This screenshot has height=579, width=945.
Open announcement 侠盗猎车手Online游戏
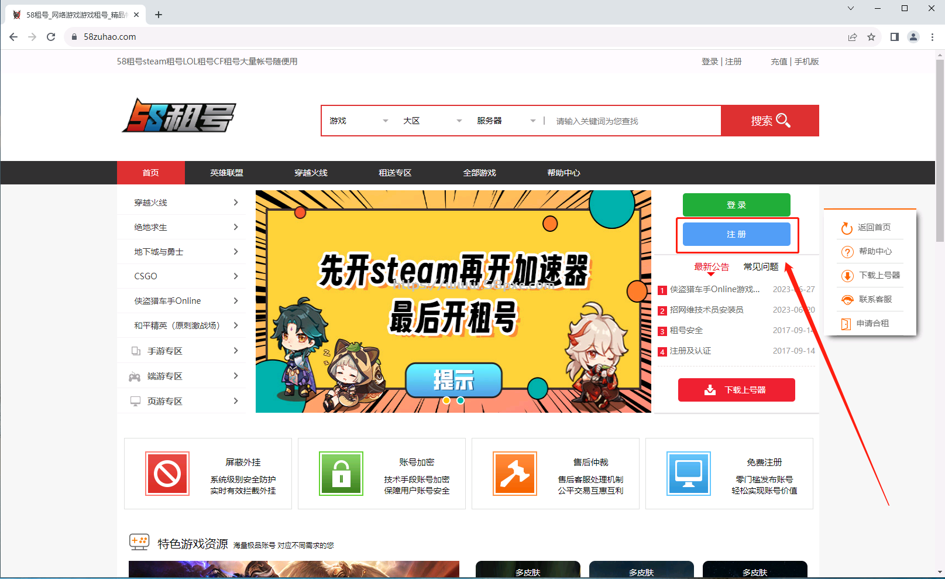click(714, 289)
